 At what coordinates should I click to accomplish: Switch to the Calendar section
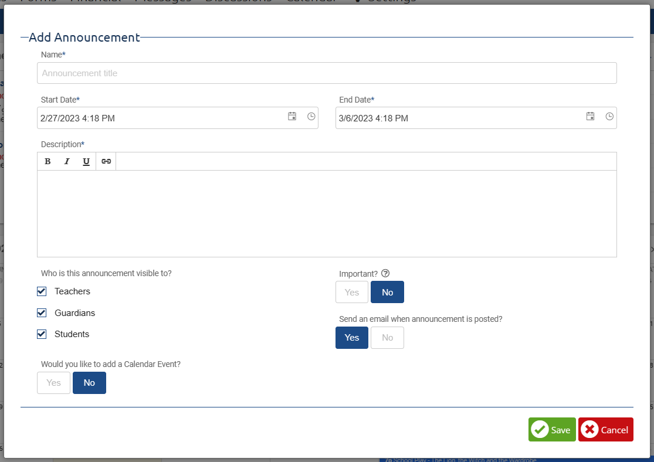(x=311, y=1)
